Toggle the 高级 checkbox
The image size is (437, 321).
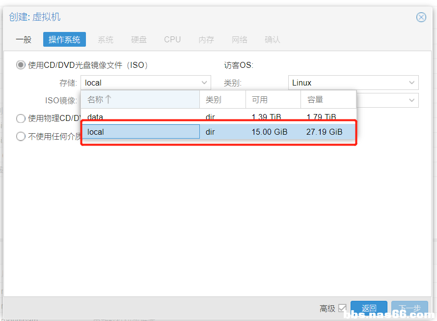(x=342, y=308)
